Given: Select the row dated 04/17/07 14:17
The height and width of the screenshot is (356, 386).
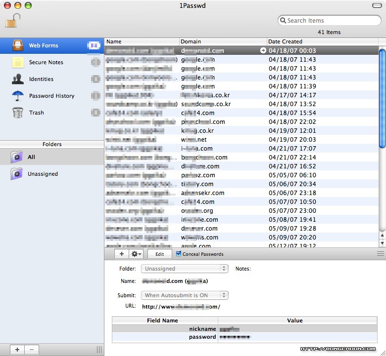Looking at the screenshot, I should coord(241,95).
